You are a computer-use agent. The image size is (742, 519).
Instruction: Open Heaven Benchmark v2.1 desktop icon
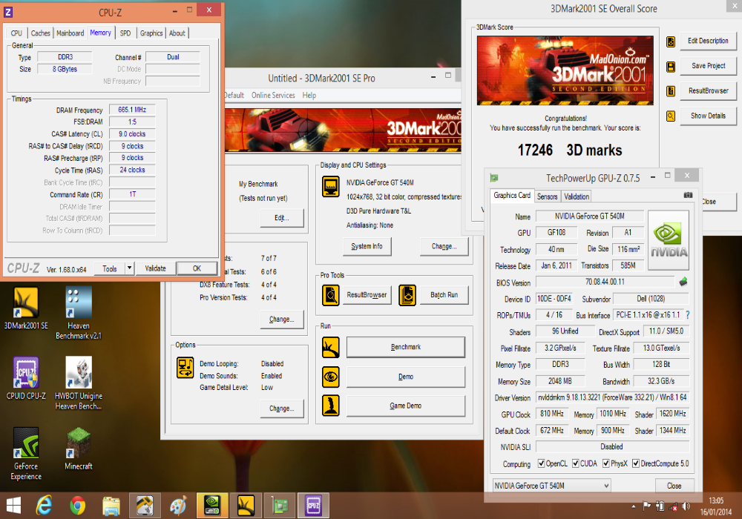pyautogui.click(x=79, y=313)
